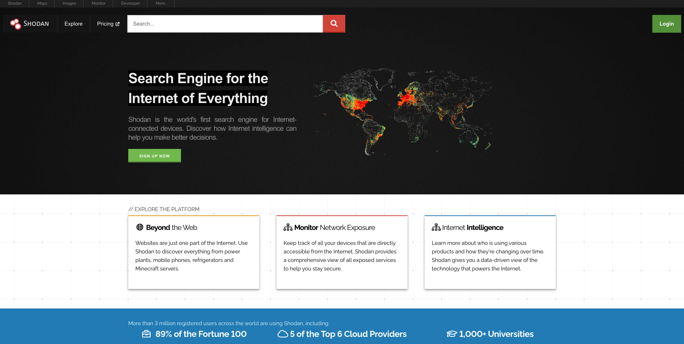
Task: Open the Maps tab in top bar
Action: click(x=42, y=3)
